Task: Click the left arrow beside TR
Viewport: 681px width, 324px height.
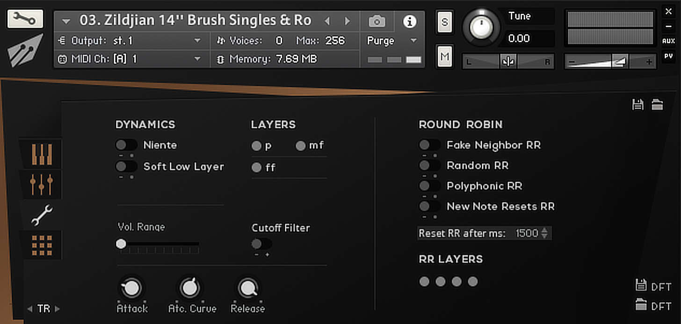Action: pyautogui.click(x=30, y=309)
